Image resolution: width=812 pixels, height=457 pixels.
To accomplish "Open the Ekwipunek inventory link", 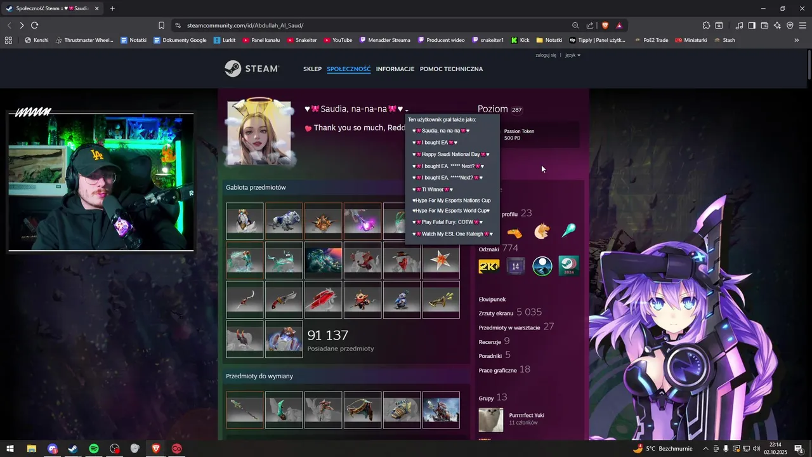I will (492, 299).
